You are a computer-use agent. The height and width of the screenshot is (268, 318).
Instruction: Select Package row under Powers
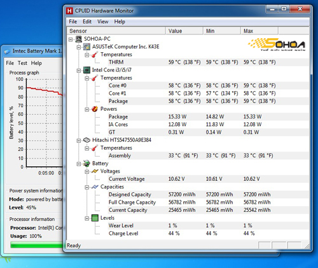click(x=188, y=117)
